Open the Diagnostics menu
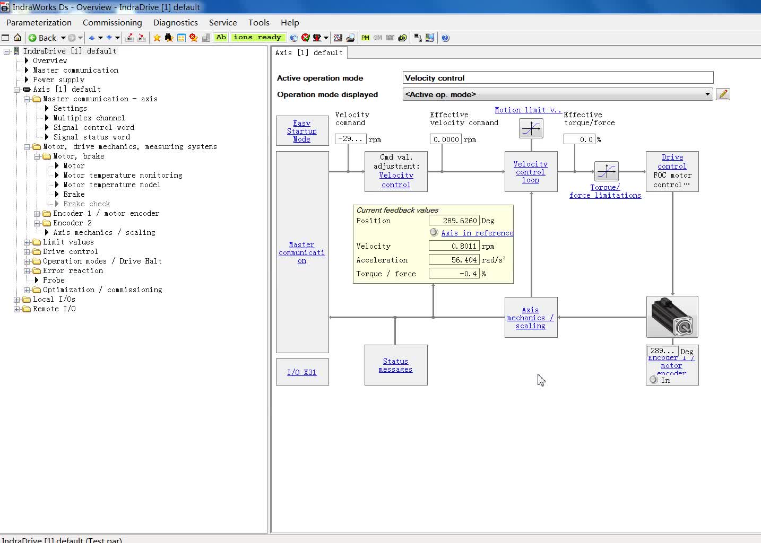This screenshot has width=761, height=543. point(176,22)
